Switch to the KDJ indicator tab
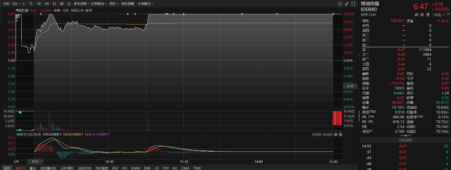451x170 pixels. pos(115,168)
